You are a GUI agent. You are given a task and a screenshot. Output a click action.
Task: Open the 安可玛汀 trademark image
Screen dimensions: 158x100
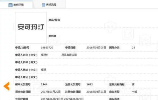point(31,28)
